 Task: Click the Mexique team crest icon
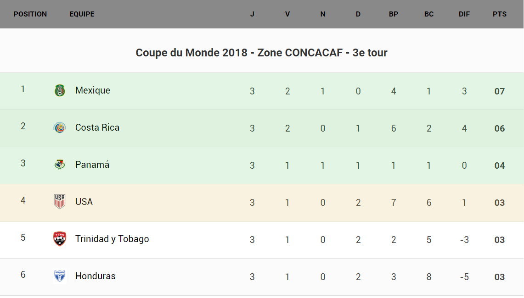tap(60, 90)
